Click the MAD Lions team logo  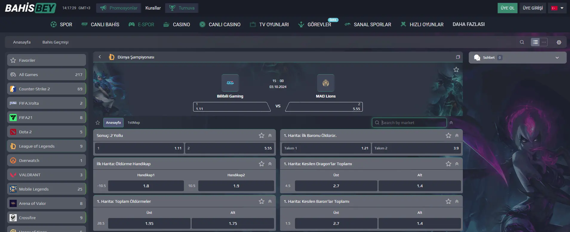[326, 83]
